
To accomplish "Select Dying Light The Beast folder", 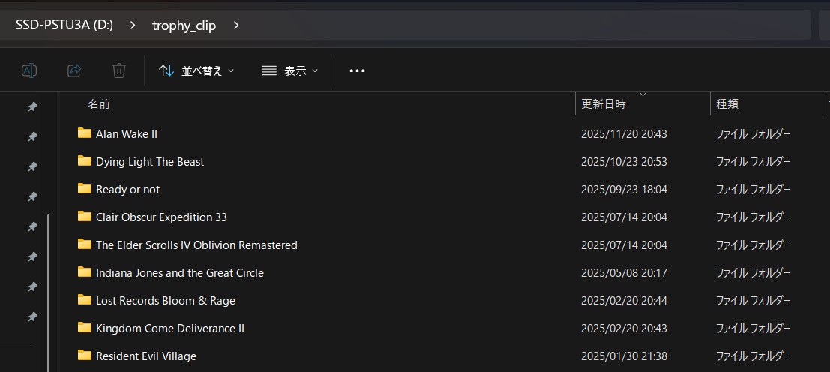I will point(150,161).
